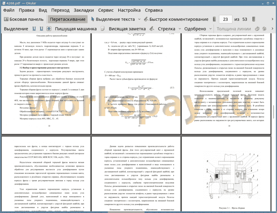Select the second underline U annotation icon
Viewport: 277px width, 213px height.
(x=41, y=29)
